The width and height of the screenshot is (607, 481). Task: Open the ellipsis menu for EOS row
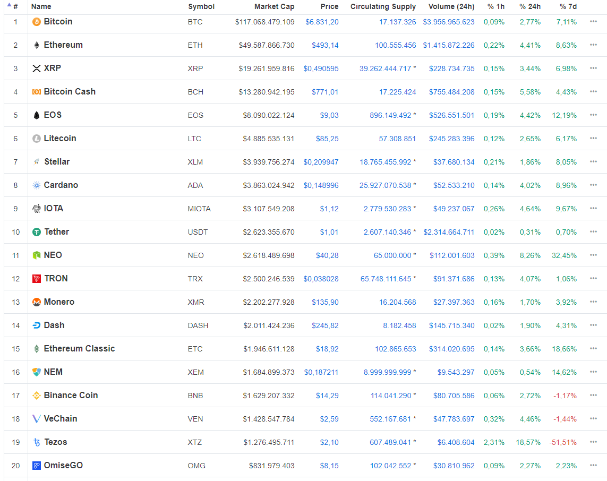593,115
